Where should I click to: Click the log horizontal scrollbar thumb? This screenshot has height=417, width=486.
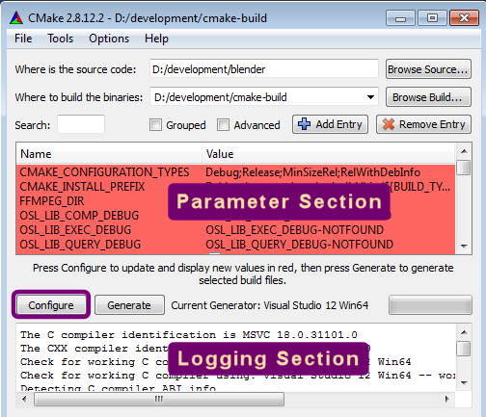(159, 399)
